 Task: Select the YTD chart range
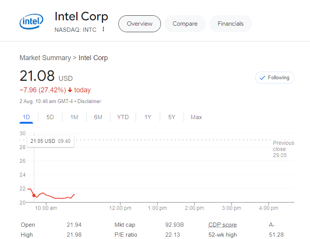tap(123, 117)
